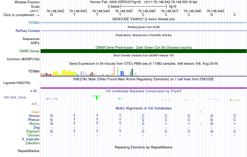
Task: Click the blue PhyloP mark under first base
Action: click(52, 99)
